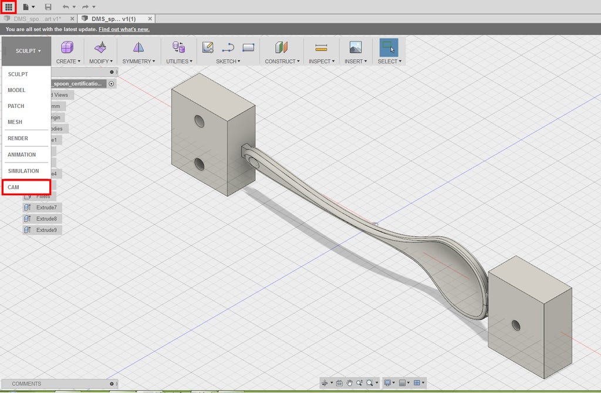This screenshot has height=393, width=601.
Task: Select the Pan hand tool
Action: click(349, 383)
